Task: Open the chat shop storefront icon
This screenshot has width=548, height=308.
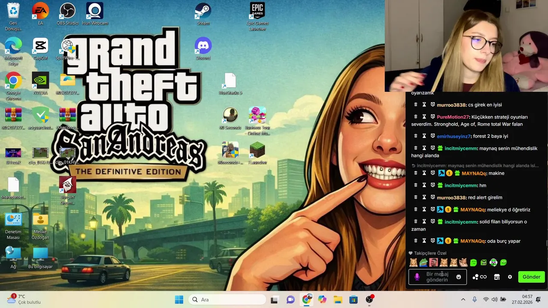Action: [x=497, y=277]
